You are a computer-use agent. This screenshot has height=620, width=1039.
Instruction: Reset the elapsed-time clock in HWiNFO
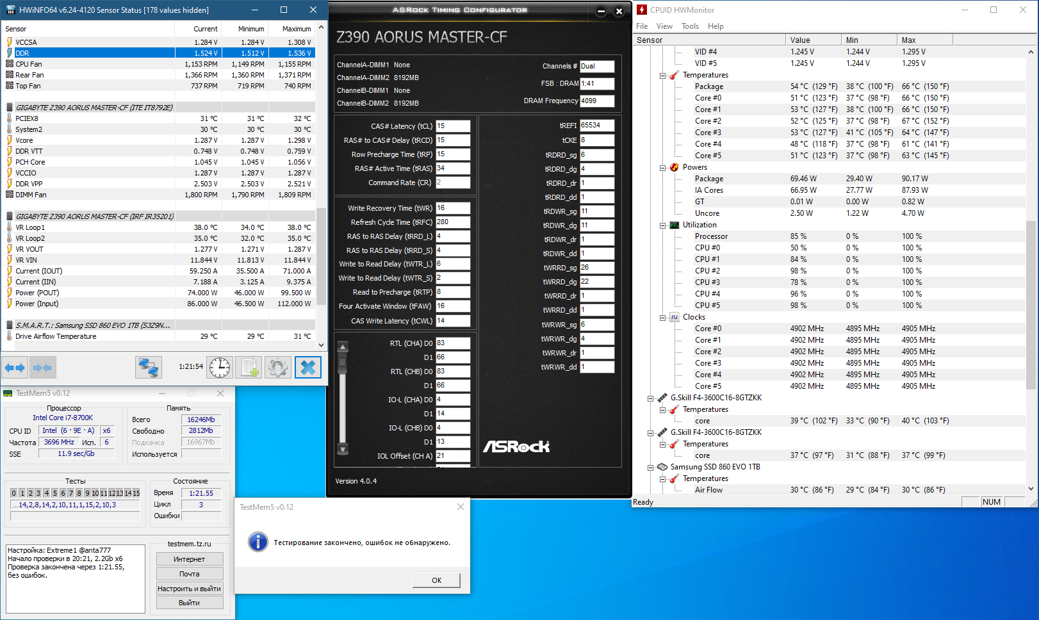pos(220,368)
